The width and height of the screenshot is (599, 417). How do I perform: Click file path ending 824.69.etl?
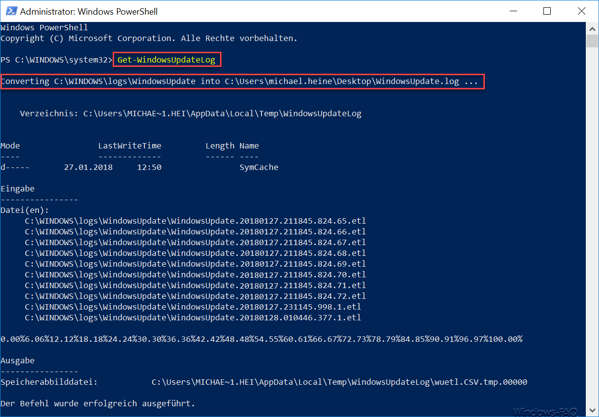196,264
